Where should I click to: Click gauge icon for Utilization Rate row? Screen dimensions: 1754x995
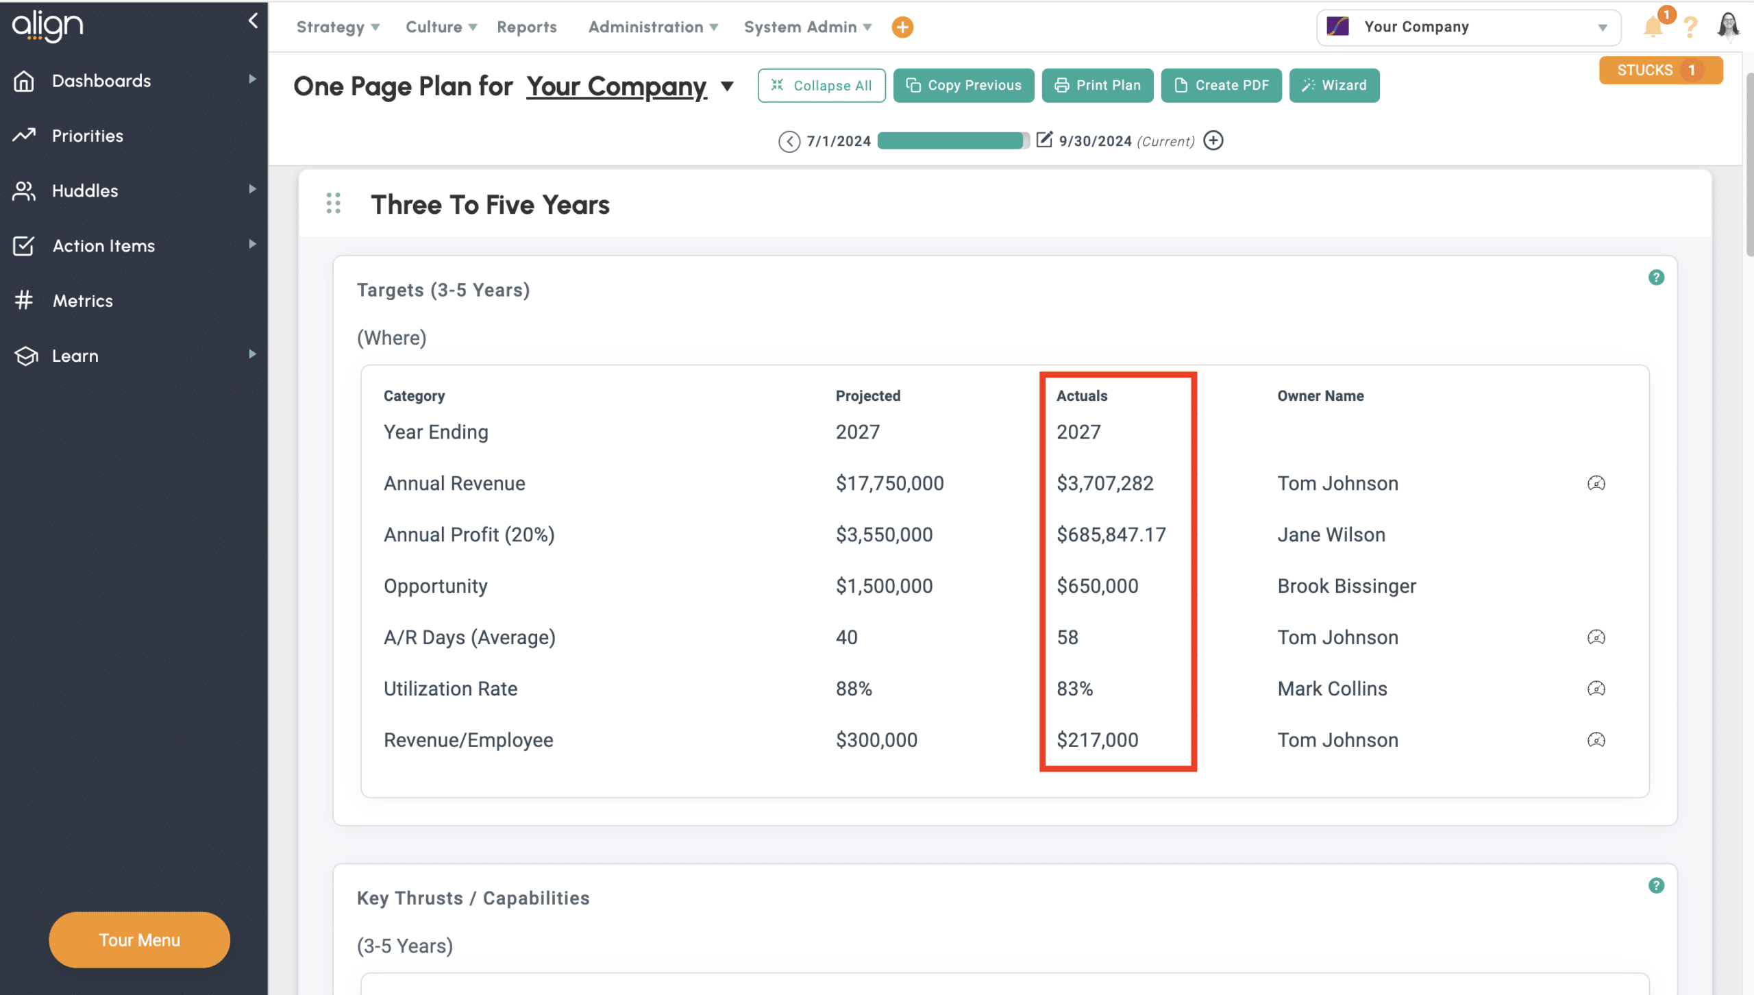[x=1596, y=689]
